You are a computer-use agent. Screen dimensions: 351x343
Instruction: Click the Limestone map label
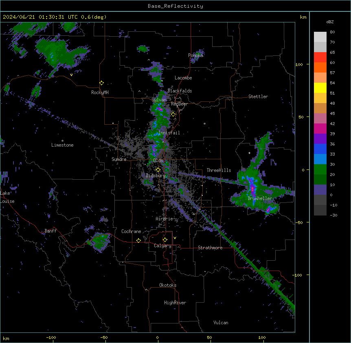[x=62, y=145]
